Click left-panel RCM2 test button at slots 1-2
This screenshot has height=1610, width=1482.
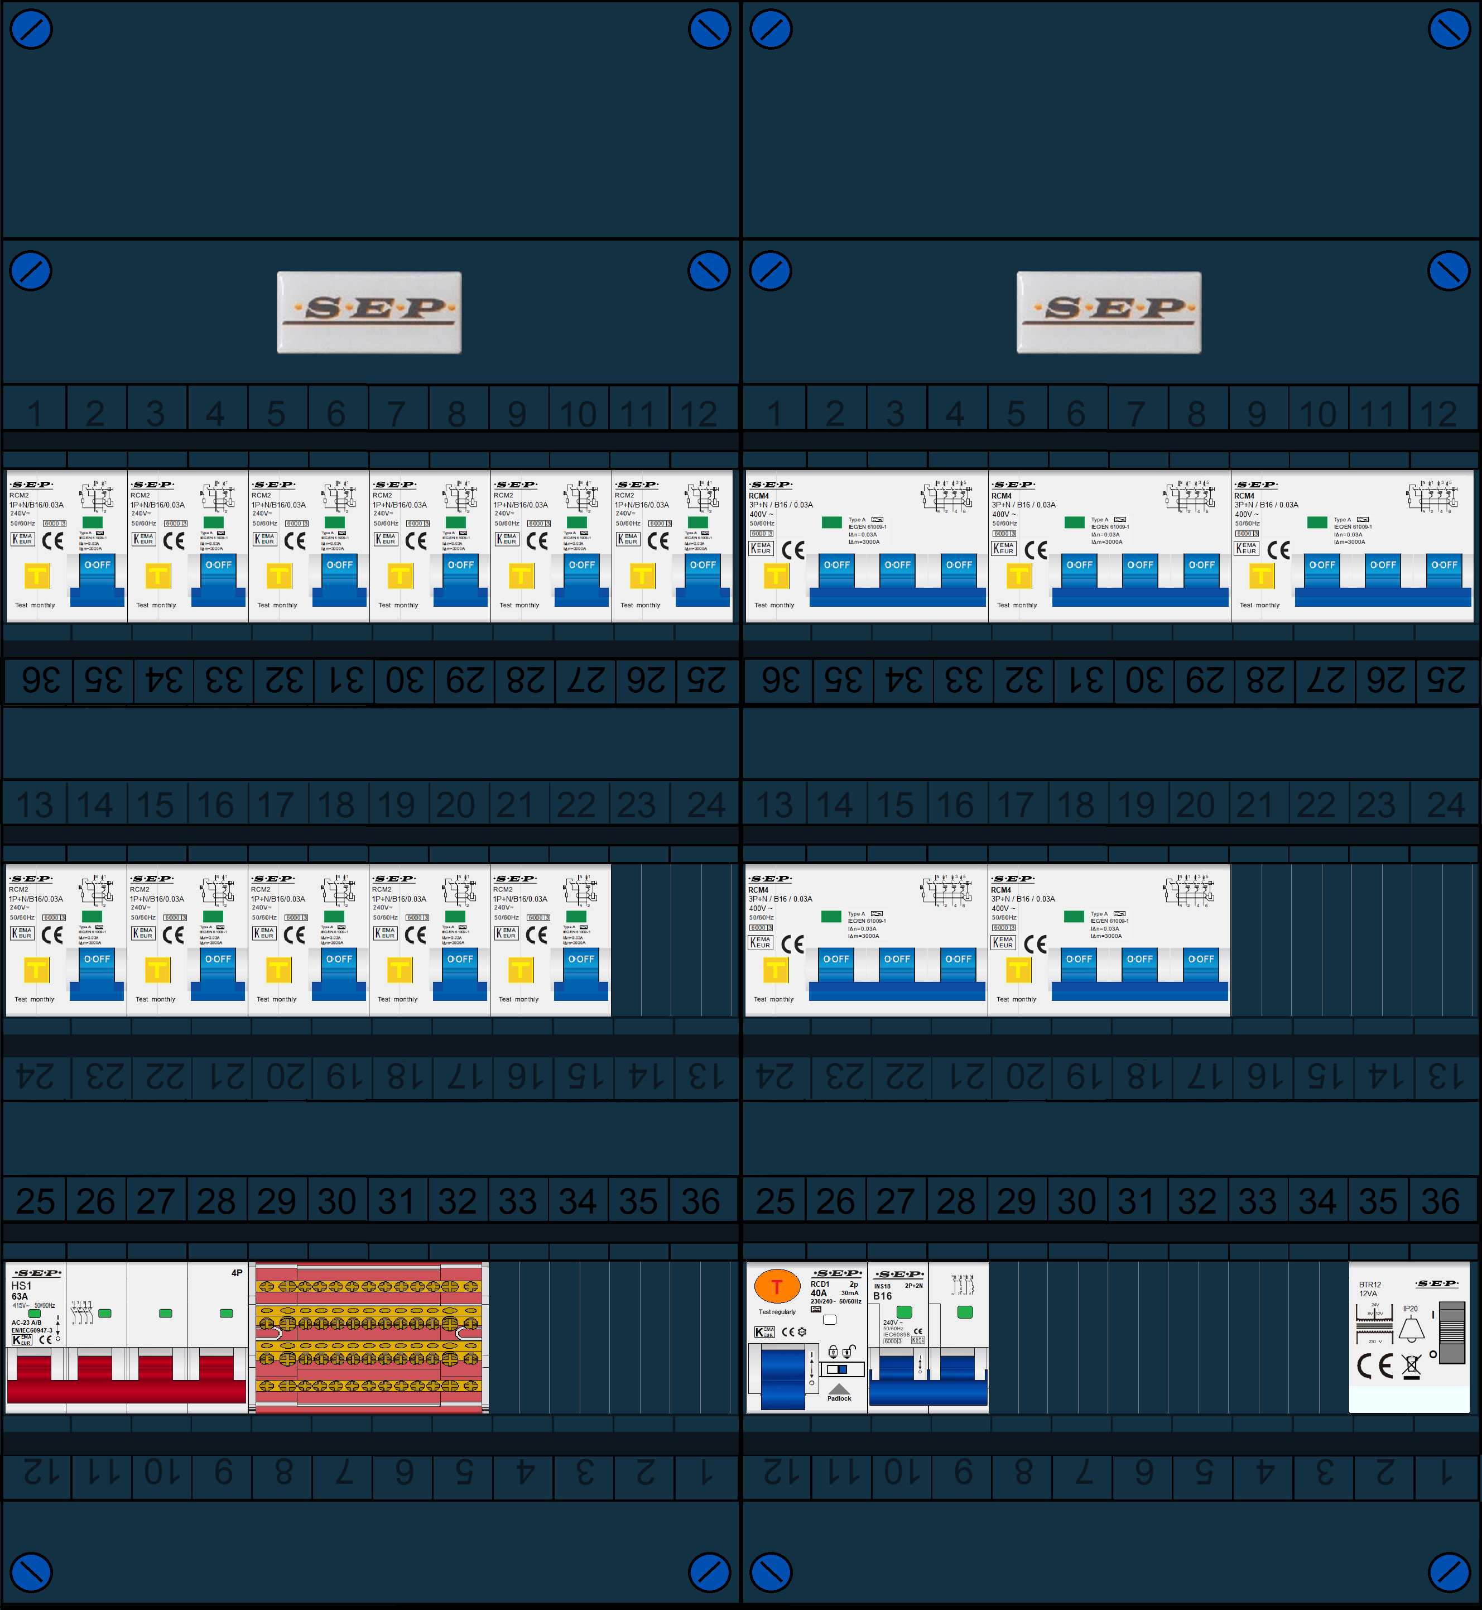37,575
